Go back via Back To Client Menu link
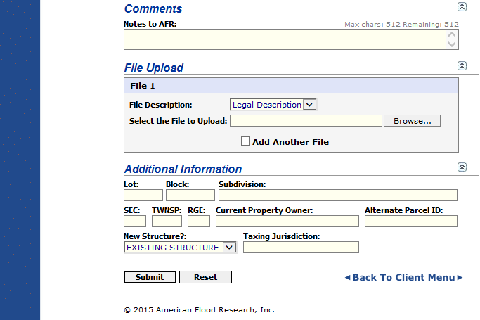The height and width of the screenshot is (320, 480). coord(403,277)
